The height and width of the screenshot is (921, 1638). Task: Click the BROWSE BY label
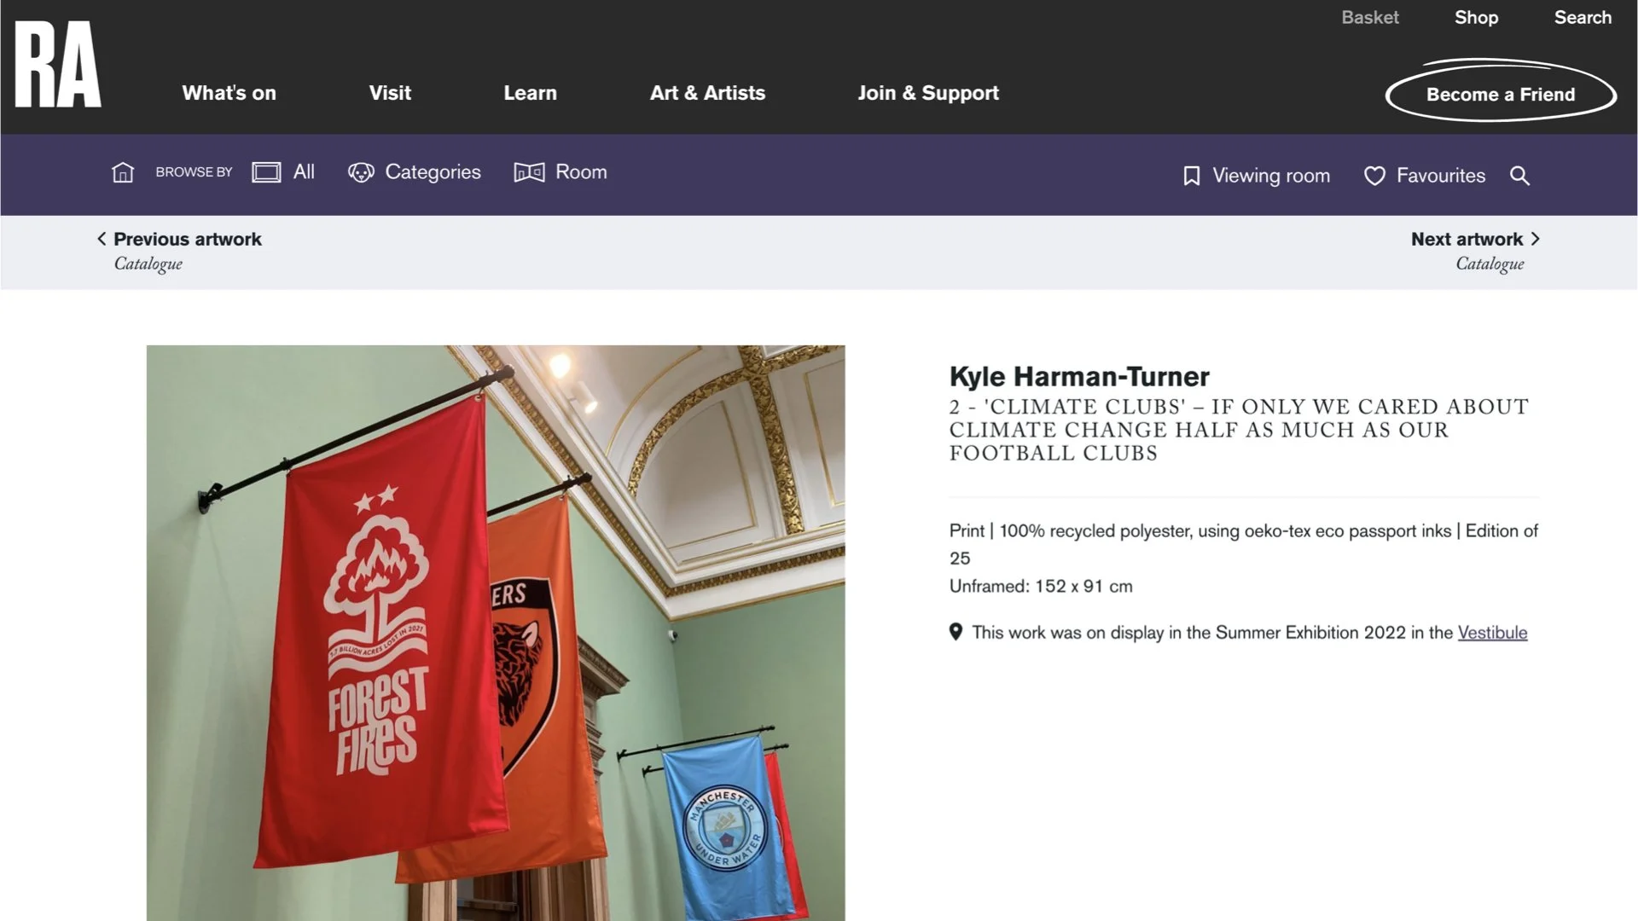click(194, 172)
